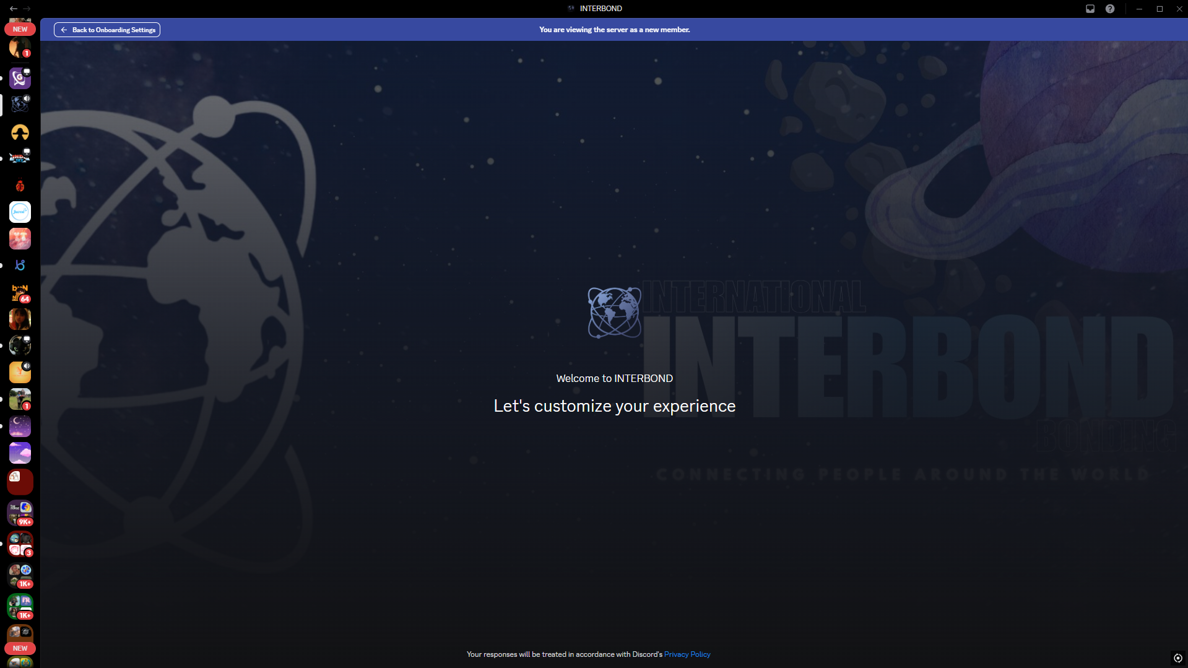This screenshot has height=668, width=1188.
Task: Click the "Welcome to INTERBOND" text
Action: click(x=615, y=378)
